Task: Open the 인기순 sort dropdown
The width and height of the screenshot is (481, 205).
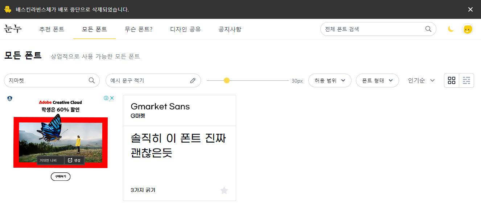Action: 421,80
